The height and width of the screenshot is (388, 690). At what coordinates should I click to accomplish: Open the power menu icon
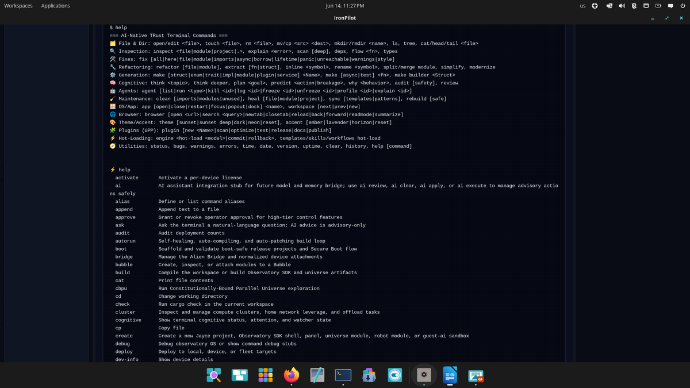tap(683, 6)
